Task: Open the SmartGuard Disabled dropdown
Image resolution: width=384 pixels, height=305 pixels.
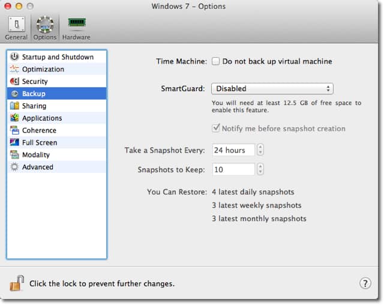Action: click(x=272, y=88)
